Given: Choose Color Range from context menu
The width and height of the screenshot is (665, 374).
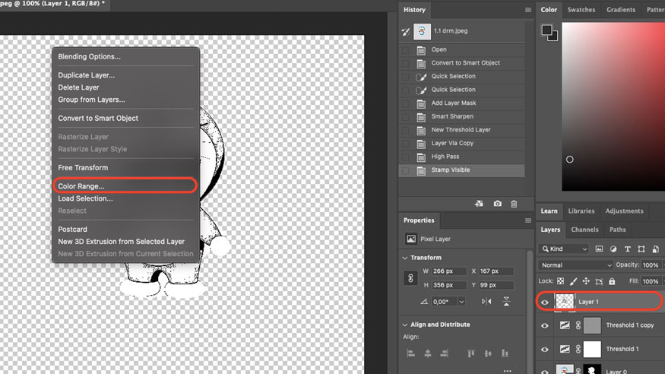Looking at the screenshot, I should coord(81,186).
